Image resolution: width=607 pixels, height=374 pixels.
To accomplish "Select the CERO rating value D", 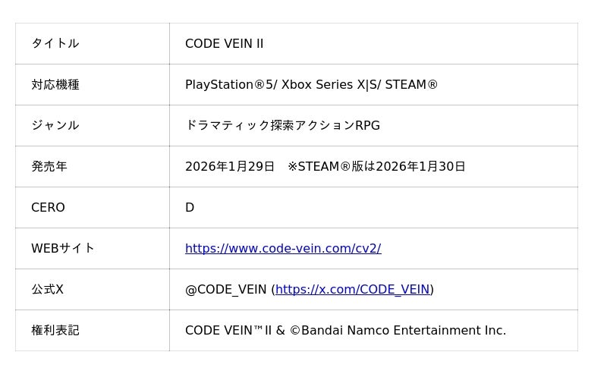I will 190,208.
